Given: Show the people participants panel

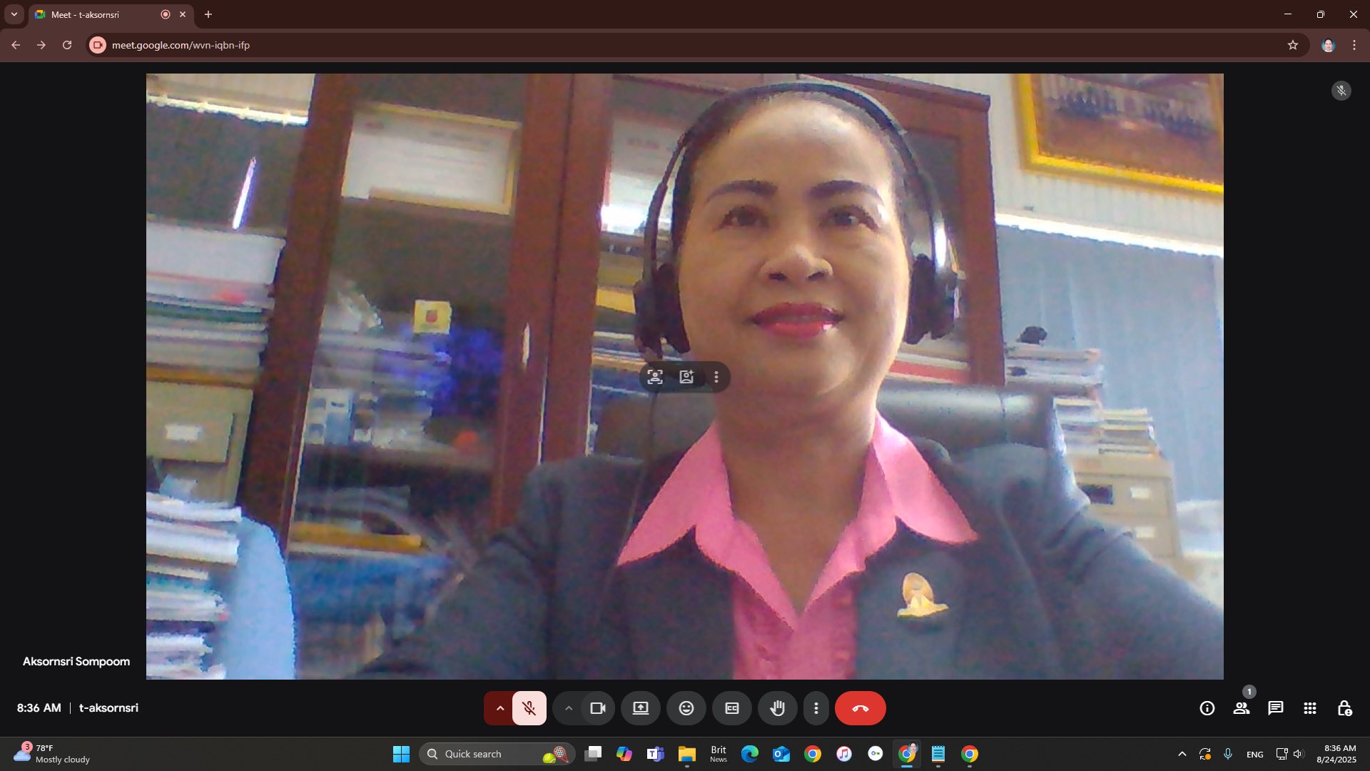Looking at the screenshot, I should [x=1242, y=708].
